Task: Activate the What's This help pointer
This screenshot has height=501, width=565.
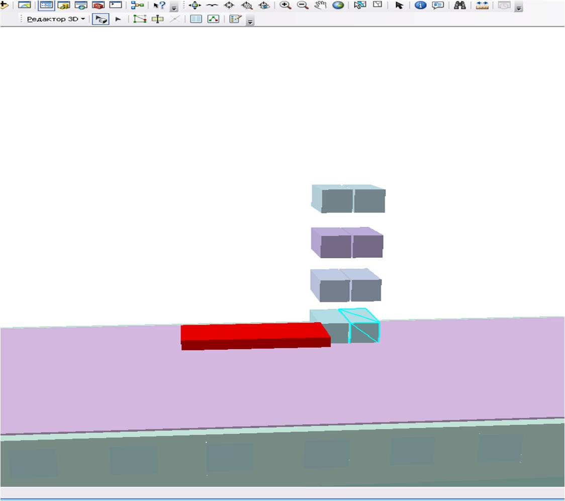Action: (159, 5)
